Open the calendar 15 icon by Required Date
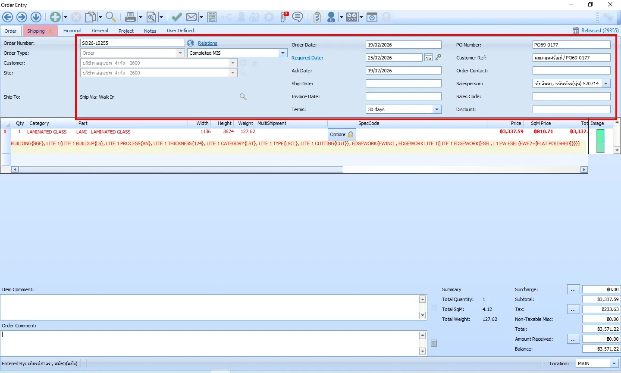 coord(428,58)
